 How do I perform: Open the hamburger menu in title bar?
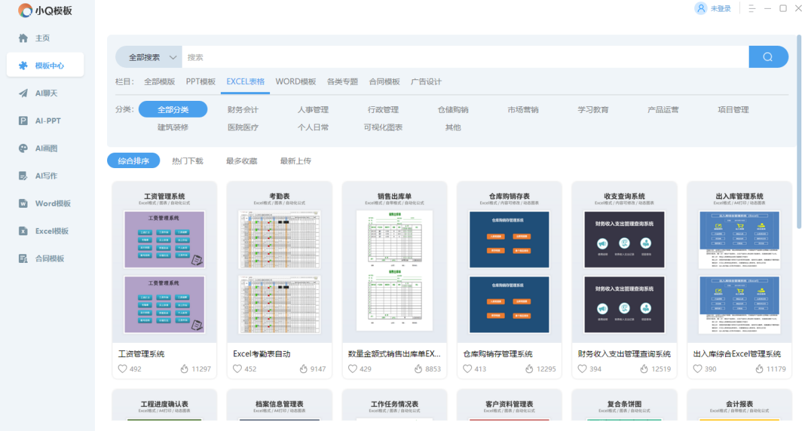pos(752,9)
